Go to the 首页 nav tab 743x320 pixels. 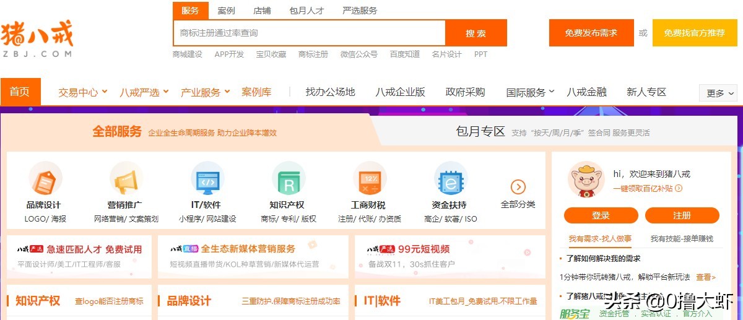20,92
